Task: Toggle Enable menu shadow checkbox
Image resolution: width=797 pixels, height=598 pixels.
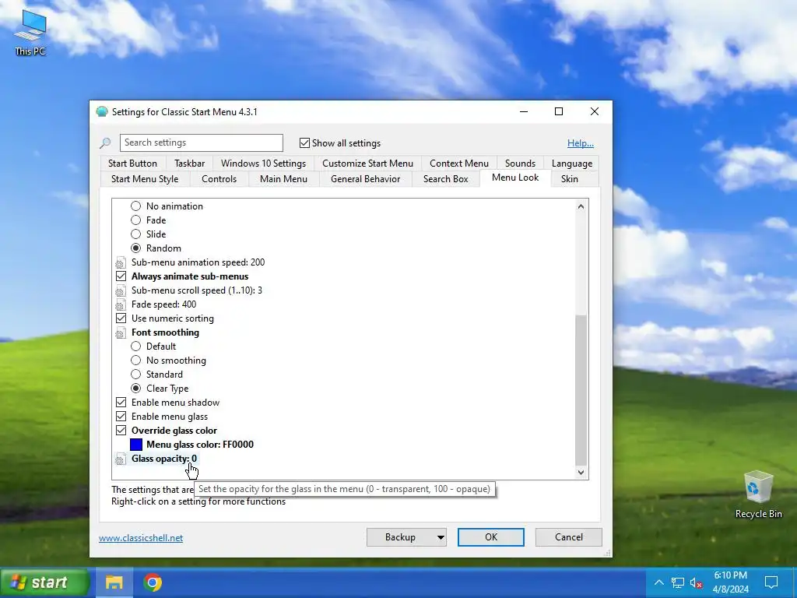Action: click(x=121, y=403)
